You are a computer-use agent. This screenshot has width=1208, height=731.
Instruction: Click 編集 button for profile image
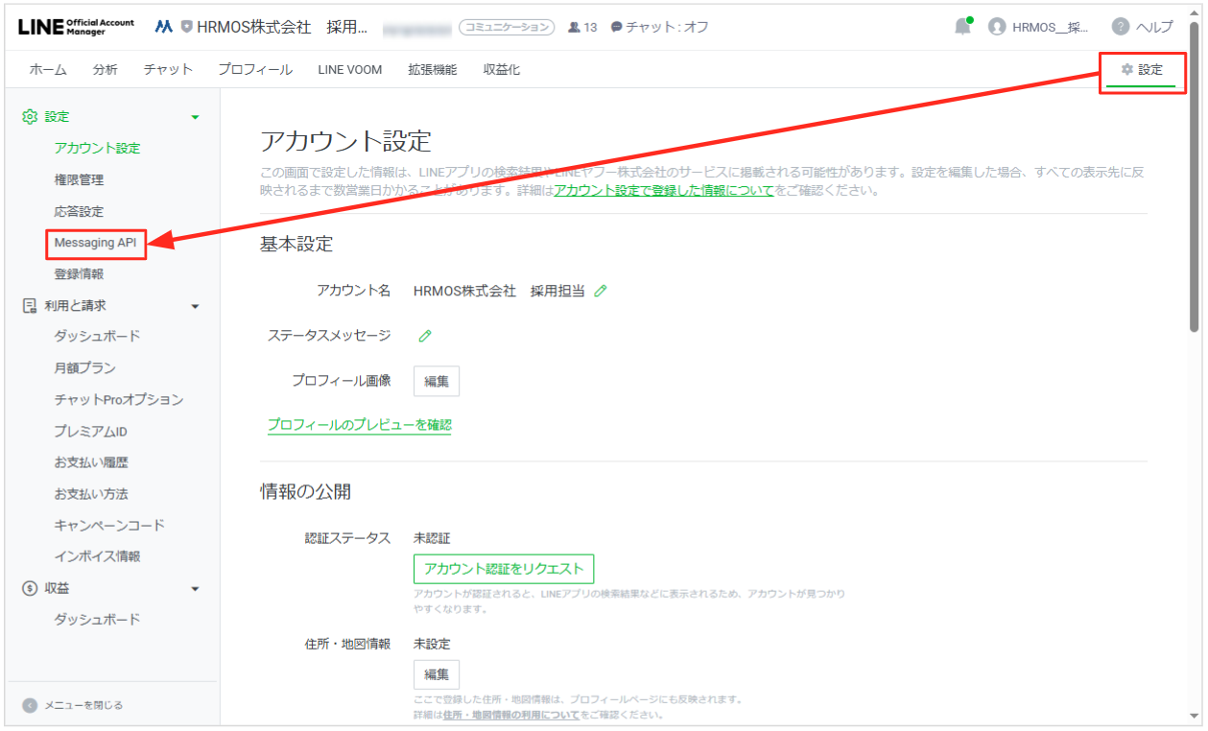(x=437, y=381)
